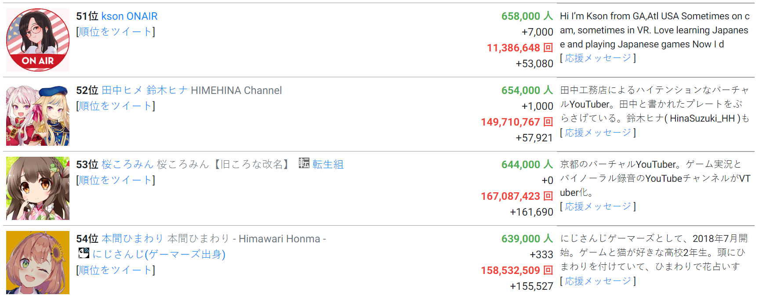Click the 転生組 tag link
Image resolution: width=770 pixels, height=299 pixels.
328,165
